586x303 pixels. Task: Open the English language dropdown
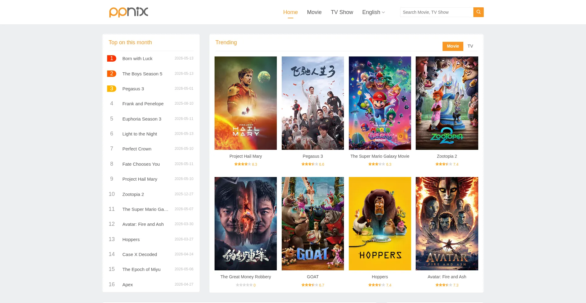click(373, 12)
